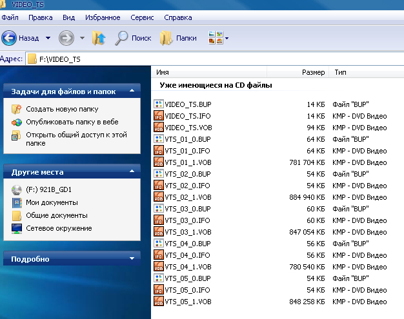Open the Избранное menu

coord(103,17)
